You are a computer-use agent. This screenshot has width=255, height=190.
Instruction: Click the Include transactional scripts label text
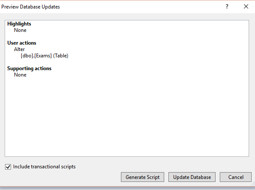44,167
